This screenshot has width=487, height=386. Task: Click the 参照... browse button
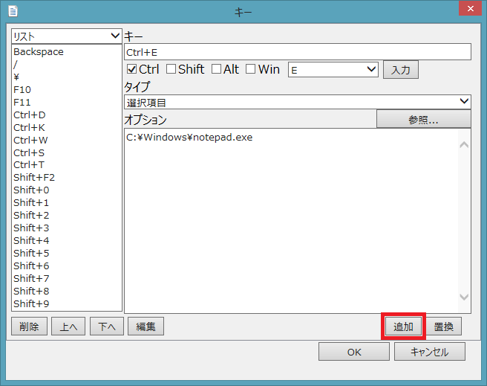click(423, 119)
